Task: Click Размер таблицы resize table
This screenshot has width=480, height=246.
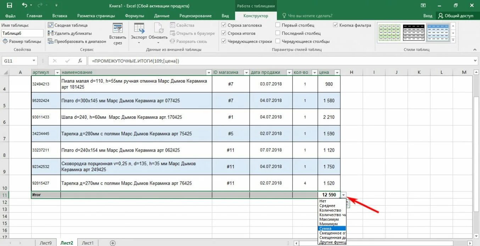Action: [x=22, y=41]
